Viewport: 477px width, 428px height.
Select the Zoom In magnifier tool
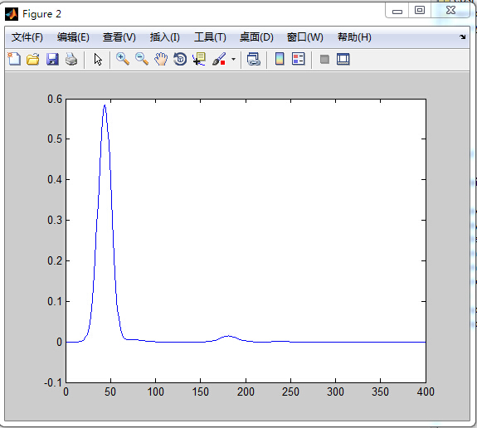point(123,59)
